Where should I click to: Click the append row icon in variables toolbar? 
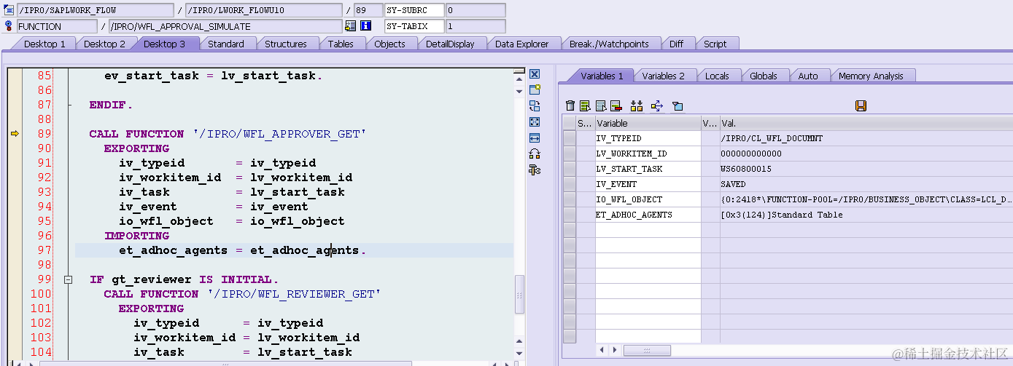601,106
